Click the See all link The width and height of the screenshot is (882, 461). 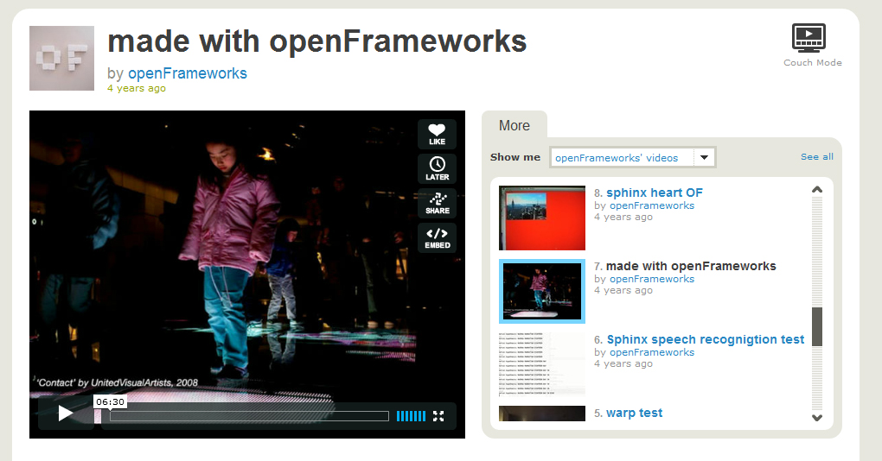click(817, 156)
